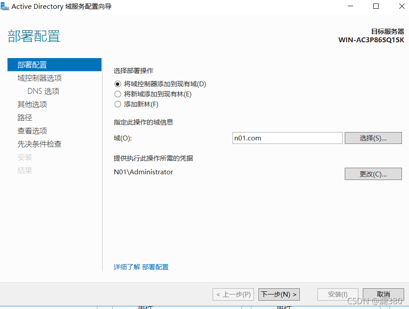Minimize the wizard window

coord(350,6)
